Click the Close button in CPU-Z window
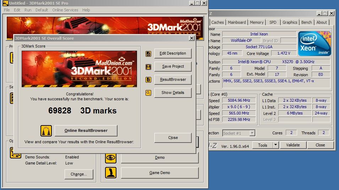339x190 pixels. [x=320, y=145]
